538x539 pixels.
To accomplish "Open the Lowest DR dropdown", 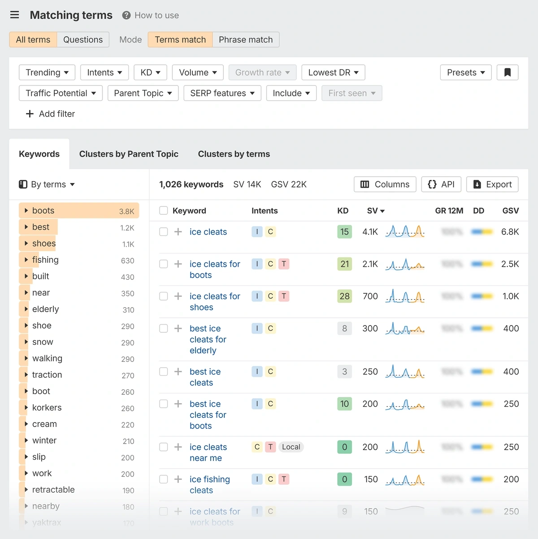I will (x=333, y=72).
